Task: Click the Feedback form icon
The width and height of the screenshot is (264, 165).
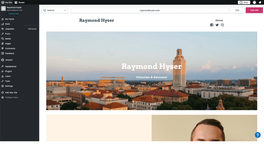Action: [x=3, y=53]
